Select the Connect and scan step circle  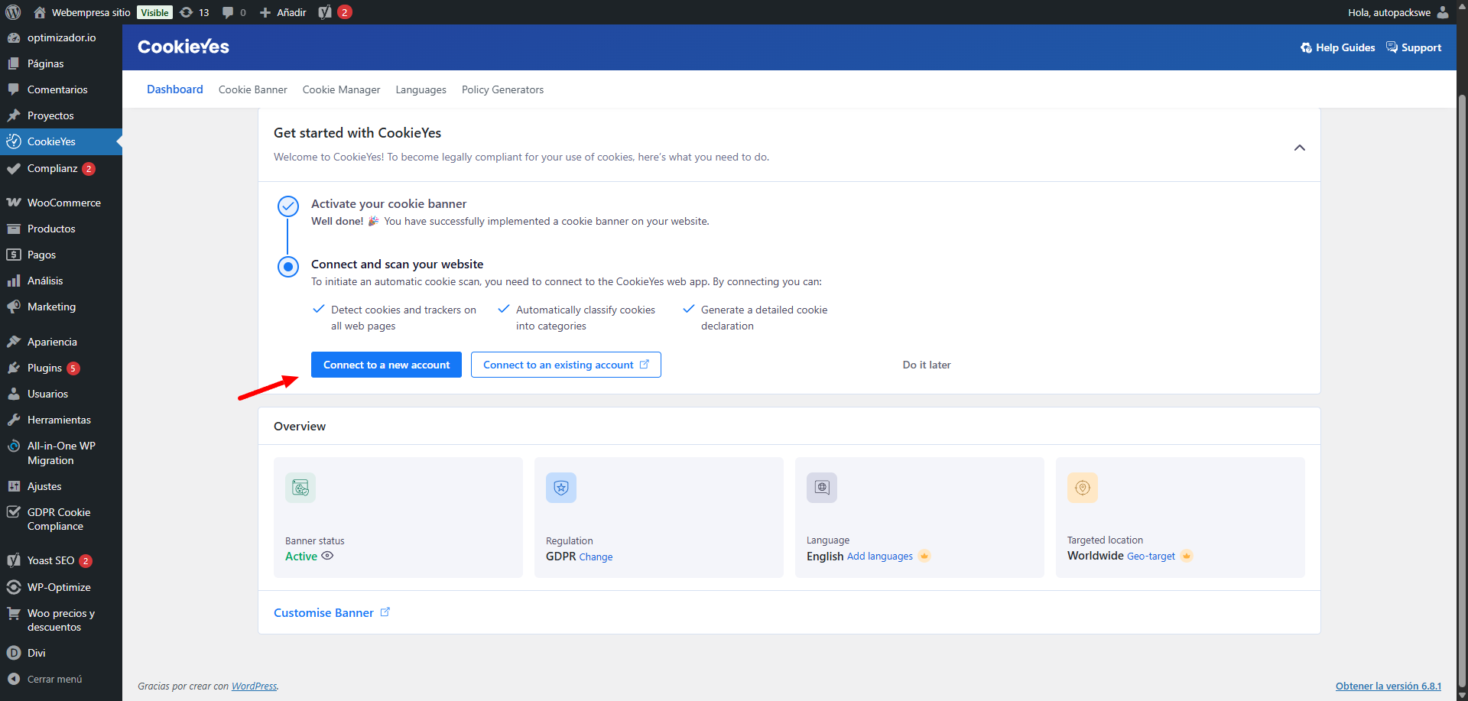pos(288,267)
